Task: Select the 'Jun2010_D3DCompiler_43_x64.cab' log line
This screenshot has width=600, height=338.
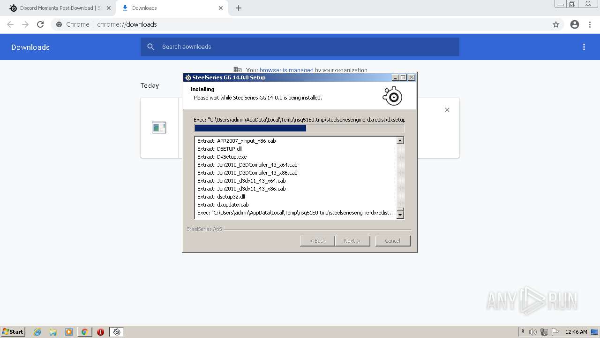Action: [247, 165]
